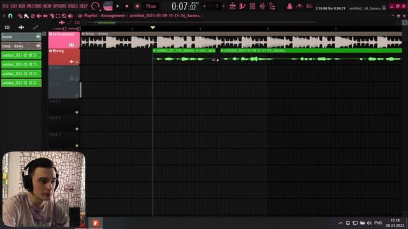Open the Channel rack window icon
This screenshot has width=408, height=229.
pos(252,6)
